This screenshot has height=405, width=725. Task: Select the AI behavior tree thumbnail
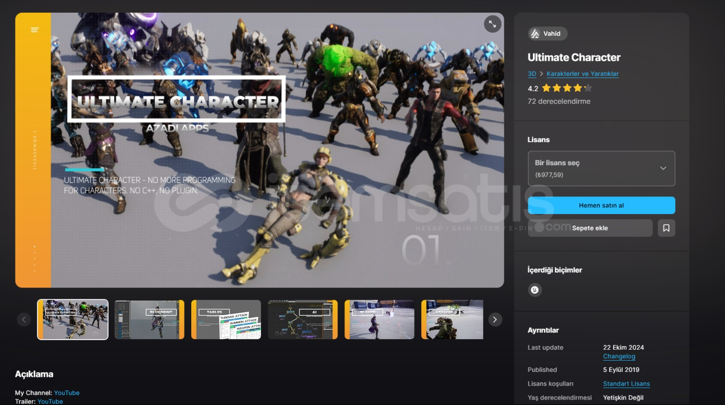point(303,319)
